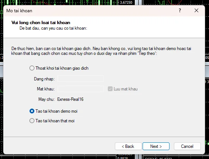The height and width of the screenshot is (159, 209).
Task: Focus the Mat khau password field
Action: [x=81, y=89]
